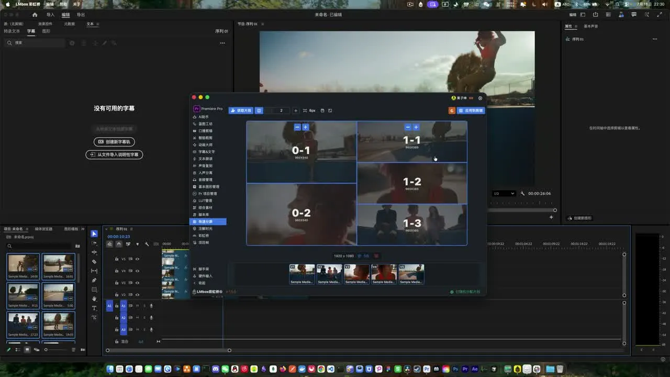670x377 pixels.
Task: Open LMbox settings gear icon
Action: pos(480,98)
